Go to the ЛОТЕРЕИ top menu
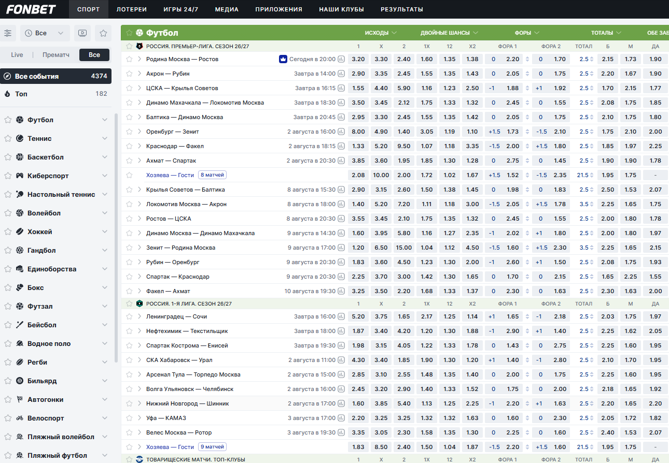This screenshot has height=463, width=669. click(132, 9)
